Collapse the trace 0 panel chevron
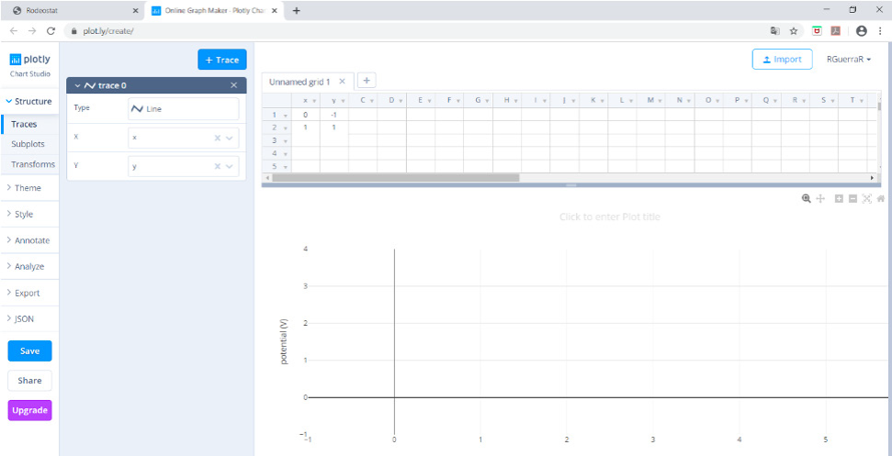892x456 pixels. click(78, 85)
